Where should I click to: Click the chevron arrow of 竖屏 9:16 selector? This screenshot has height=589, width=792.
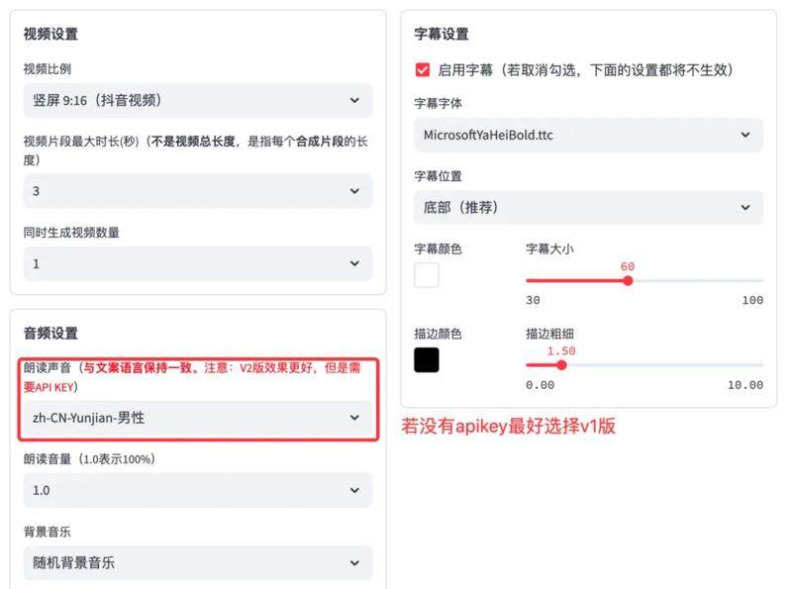pos(354,101)
